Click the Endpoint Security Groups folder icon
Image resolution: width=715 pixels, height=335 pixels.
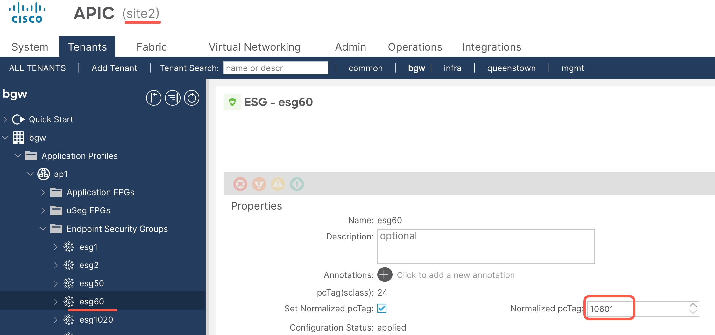[56, 229]
